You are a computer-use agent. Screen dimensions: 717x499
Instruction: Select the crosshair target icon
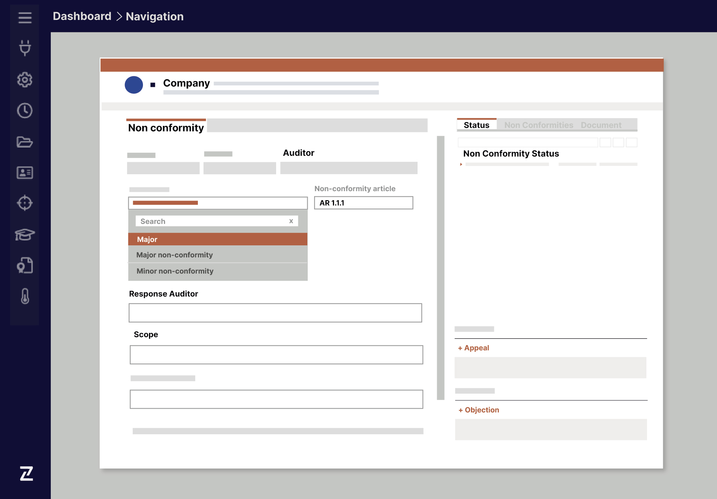coord(25,203)
